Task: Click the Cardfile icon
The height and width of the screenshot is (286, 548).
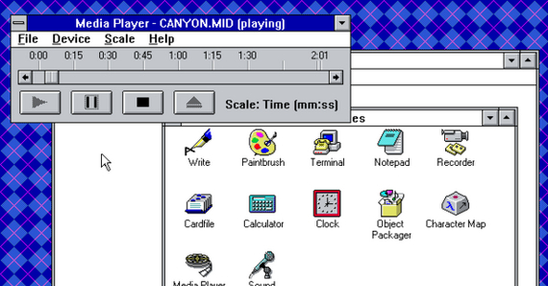Action: (199, 204)
